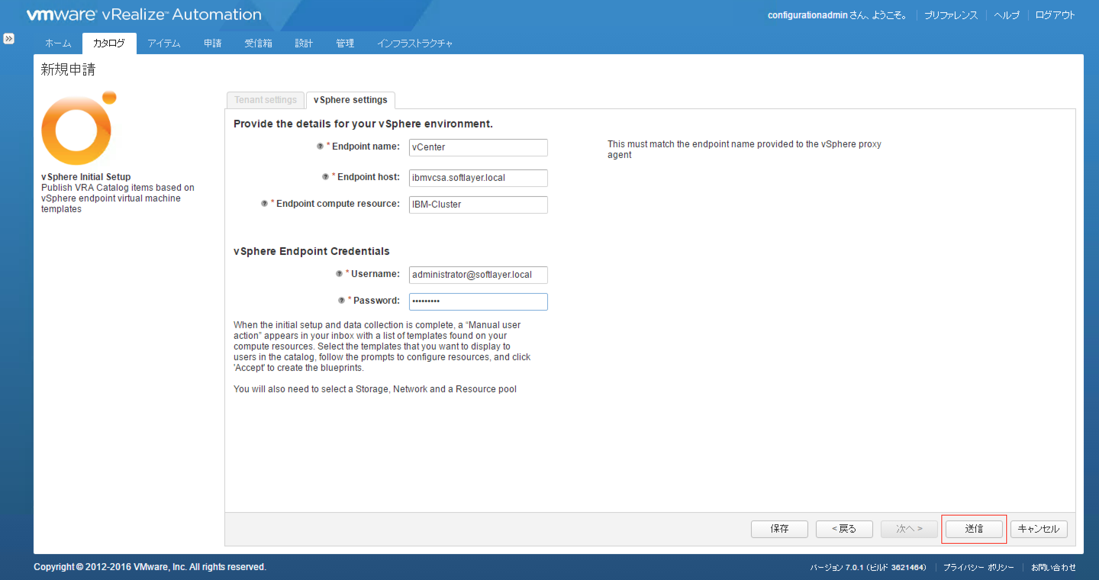Click help icon next to Password
1099x580 pixels.
[x=341, y=301]
